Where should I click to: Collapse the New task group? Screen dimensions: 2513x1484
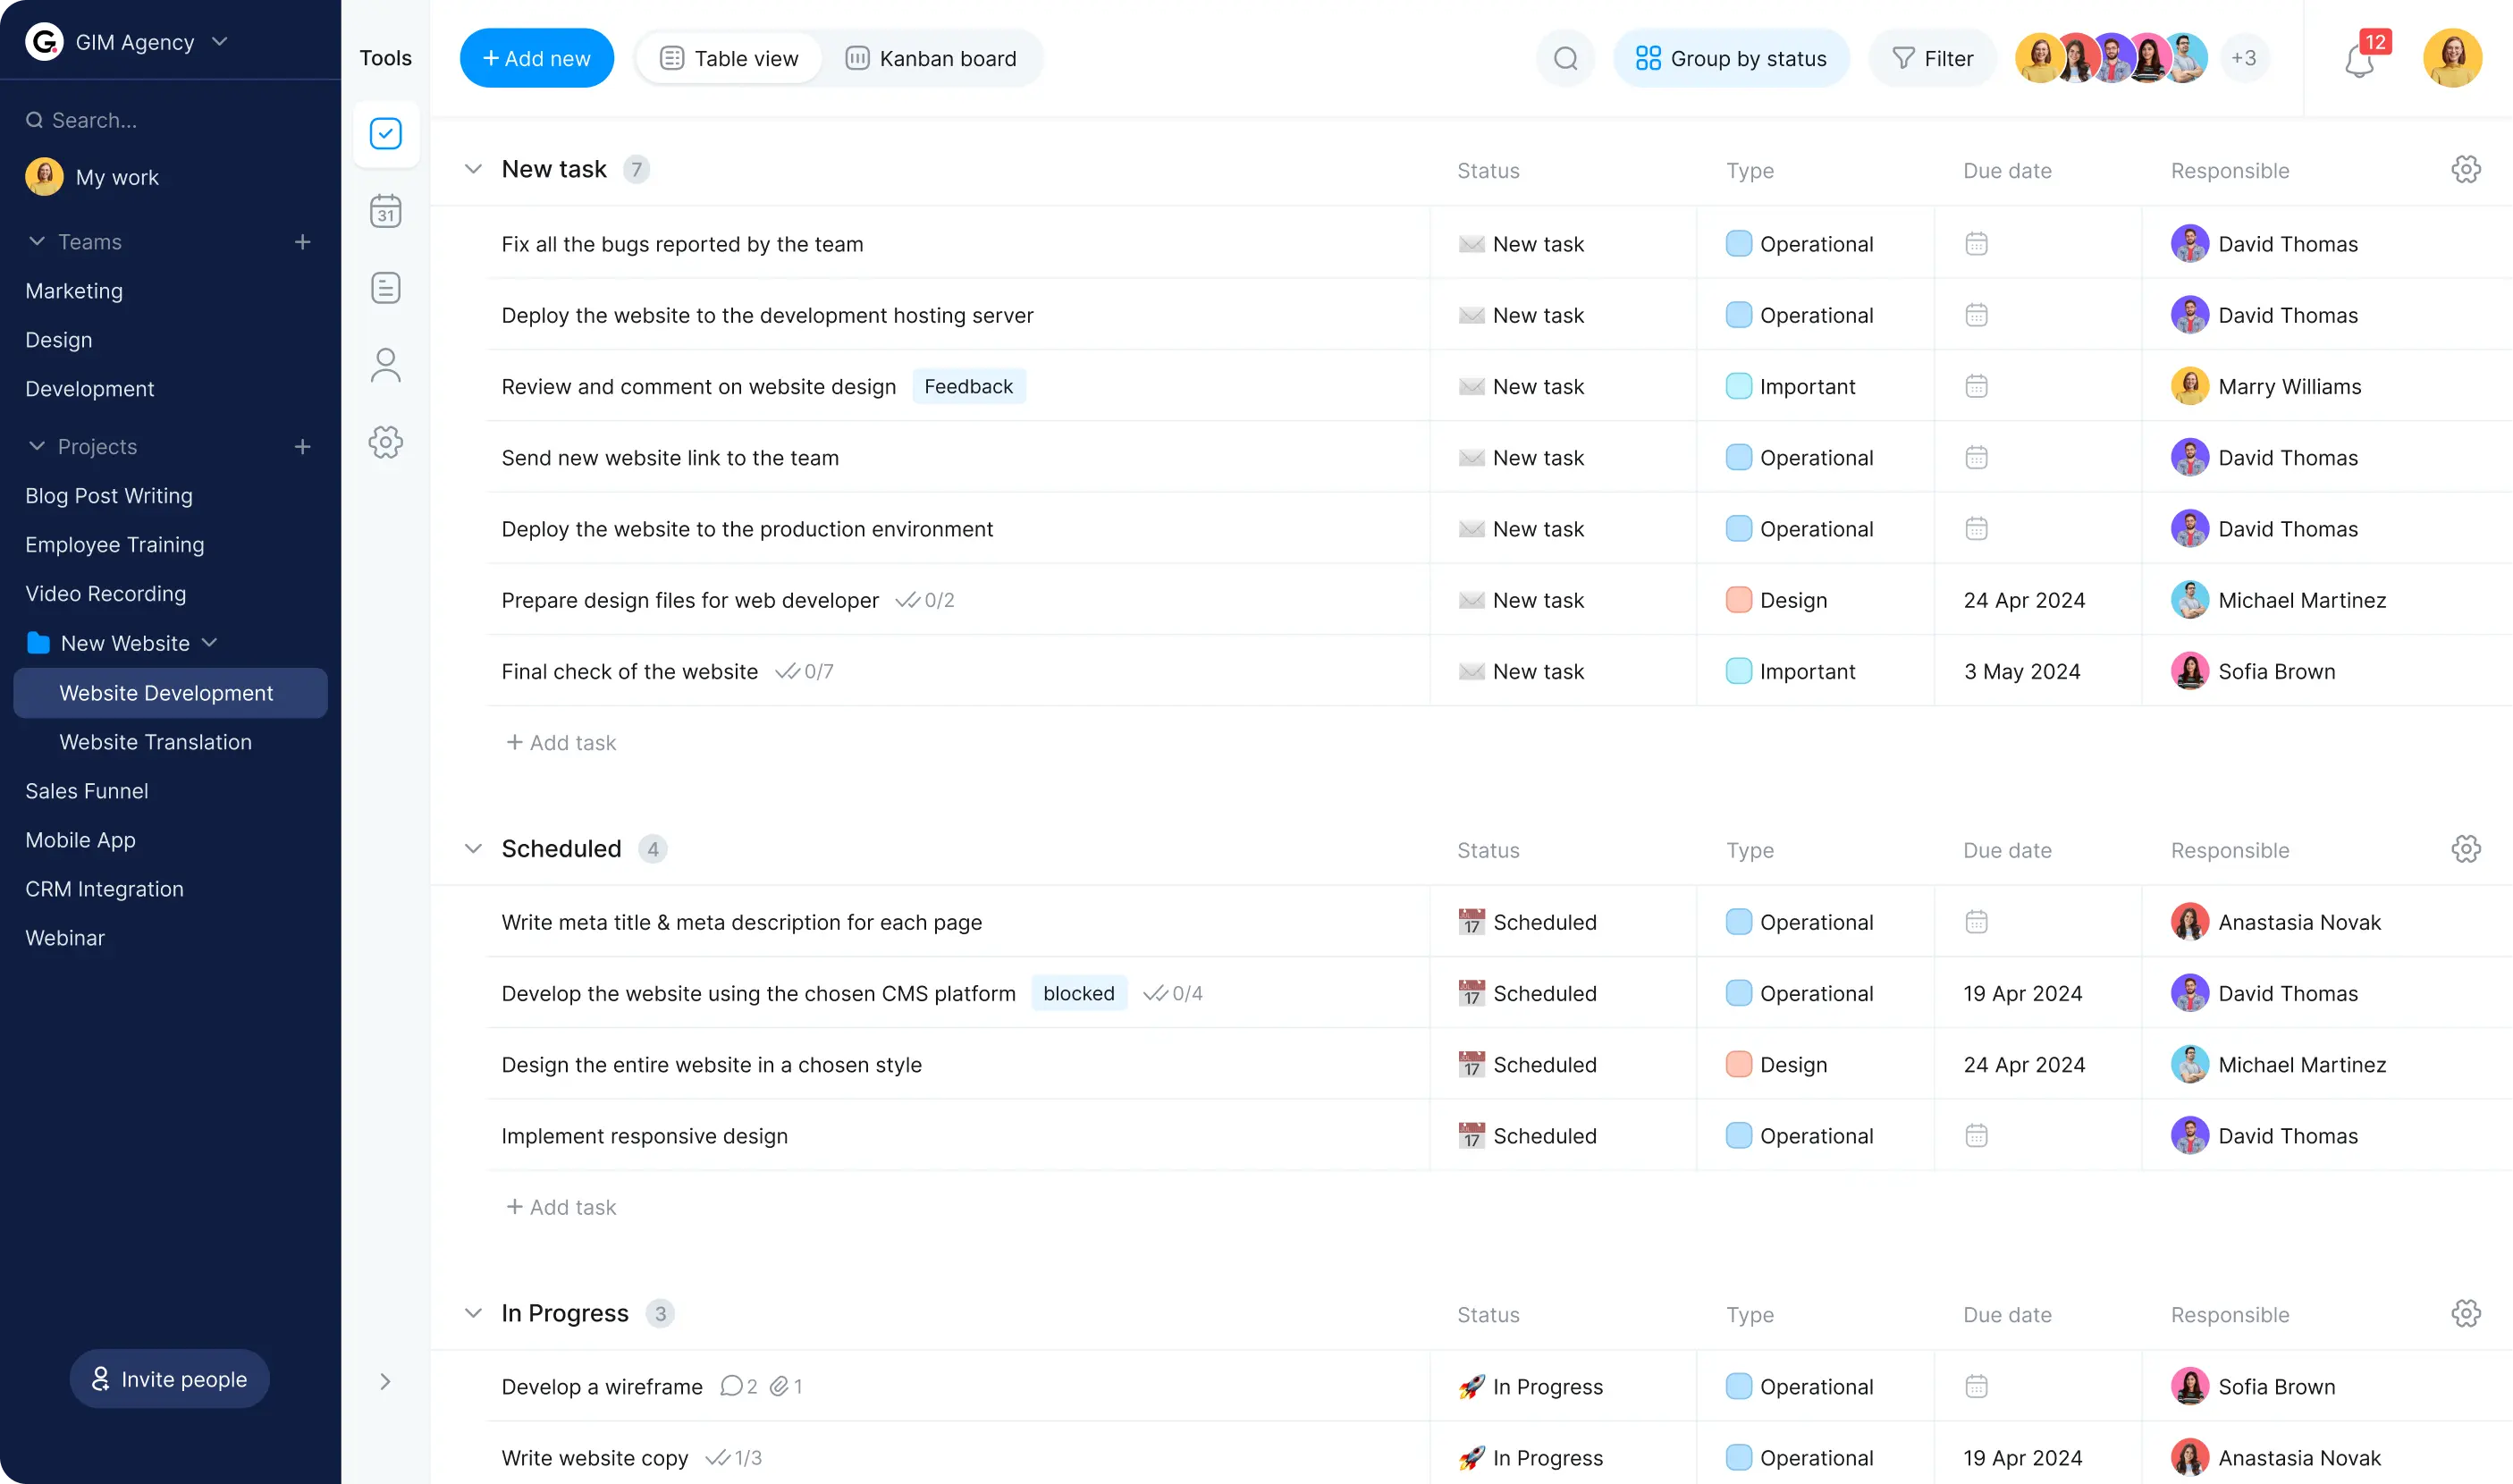tap(473, 169)
